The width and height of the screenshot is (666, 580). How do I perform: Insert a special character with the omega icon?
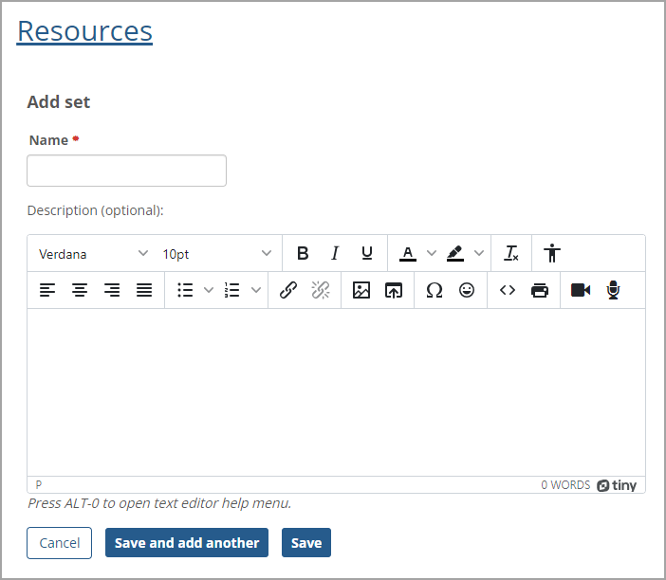[x=435, y=291]
